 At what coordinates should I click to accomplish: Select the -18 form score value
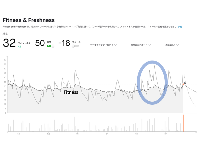[x=64, y=43]
